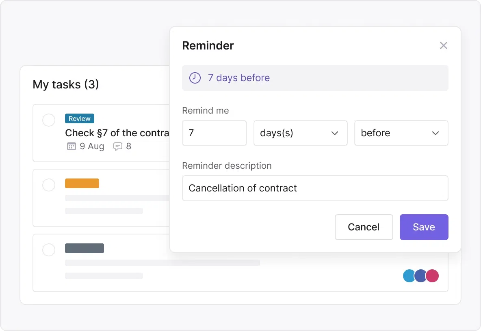Click the orange label swatch

pyautogui.click(x=82, y=183)
